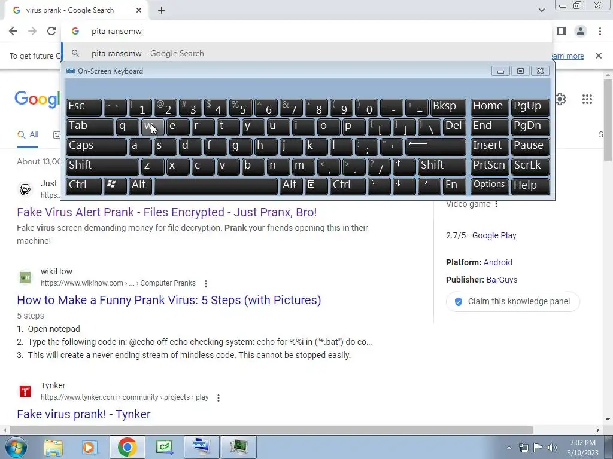The width and height of the screenshot is (613, 459).
Task: Toggle Caps lock key on keyboard
Action: point(96,146)
